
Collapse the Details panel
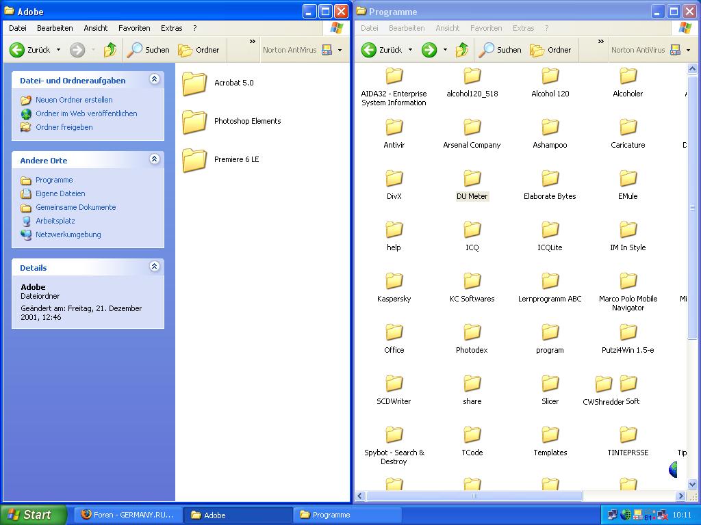(x=154, y=267)
